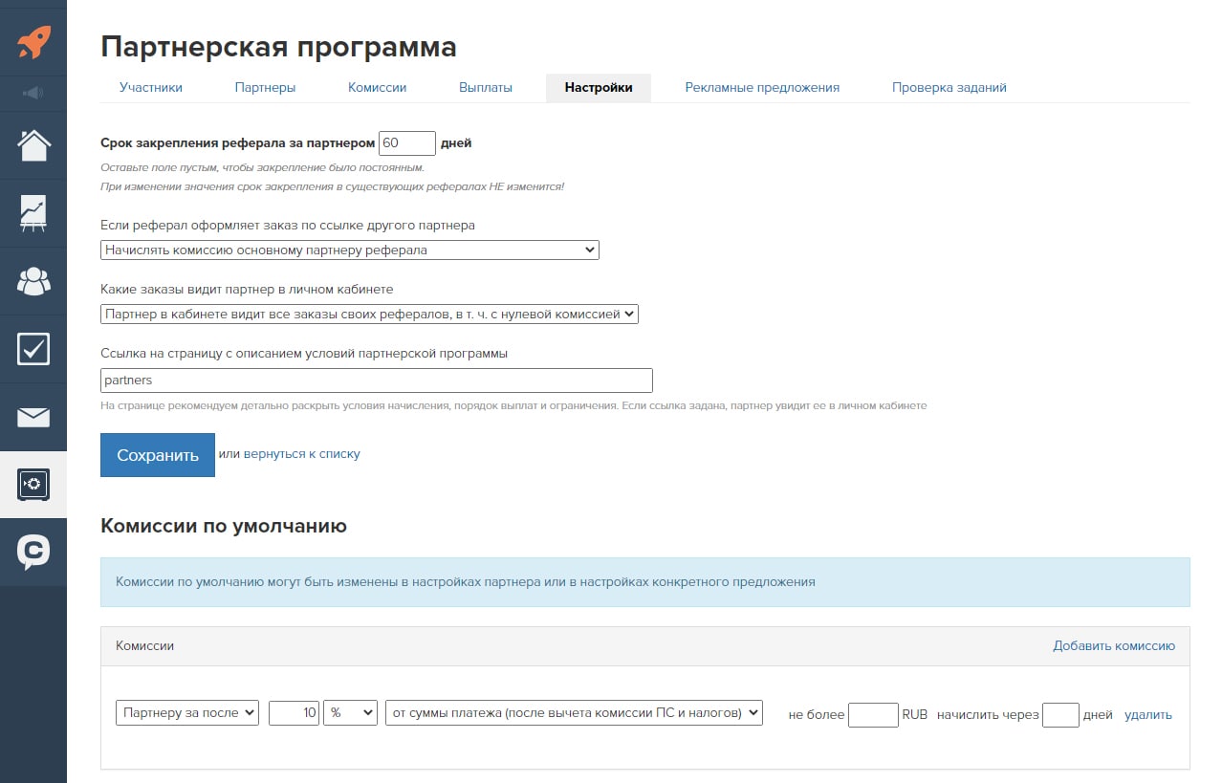This screenshot has height=783, width=1222.
Task: Open the chat bubble sidebar icon
Action: pos(33,553)
